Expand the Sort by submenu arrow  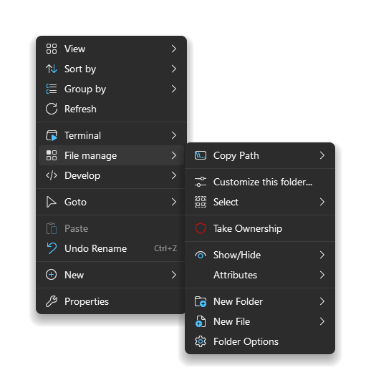(x=174, y=69)
